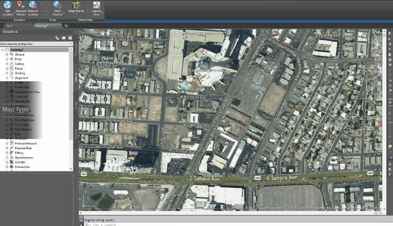The image size is (393, 226).
Task: Select the Mass Haul View tree row
Action: click(24, 120)
